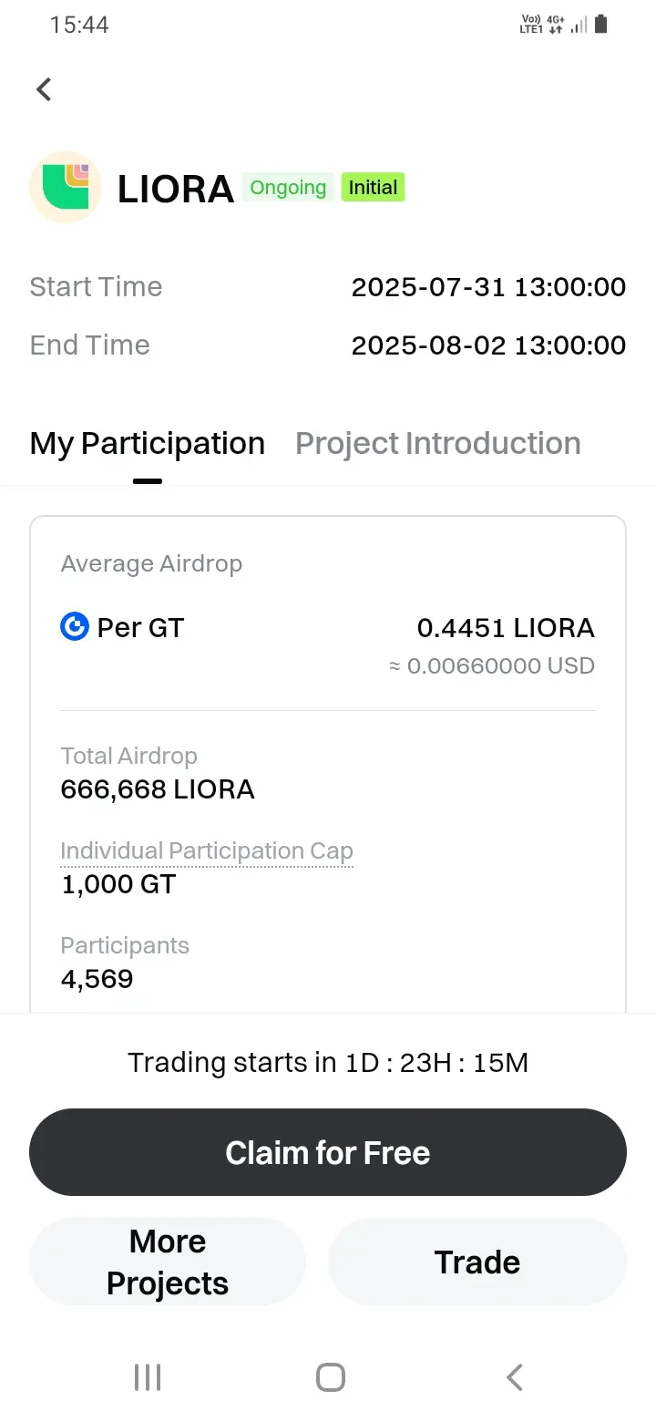Open the Project Introduction tab

pos(437,444)
